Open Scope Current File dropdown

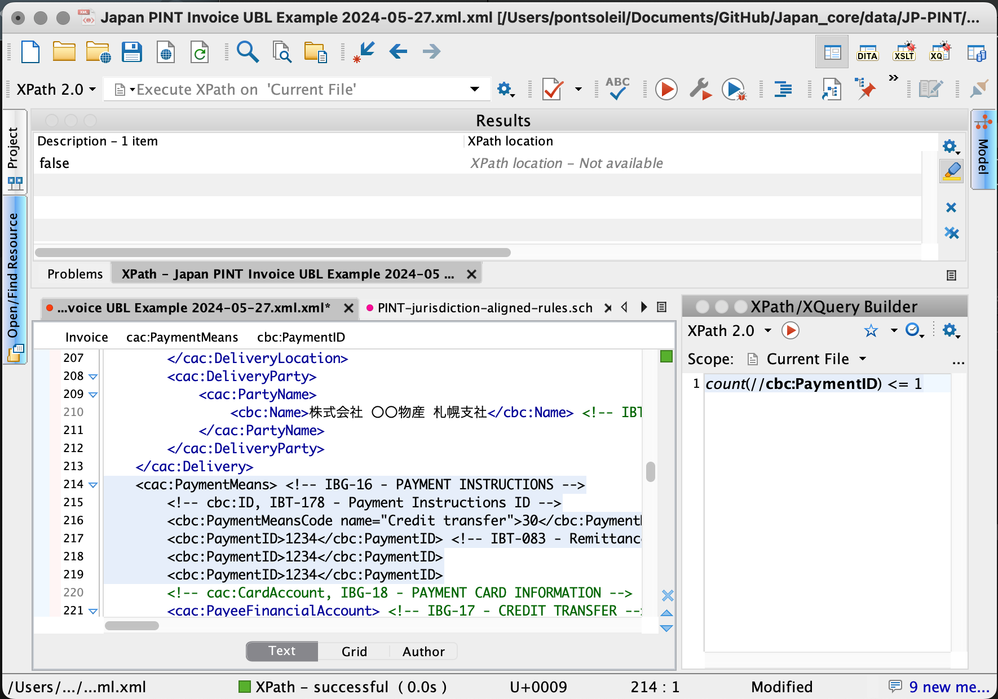coord(807,359)
